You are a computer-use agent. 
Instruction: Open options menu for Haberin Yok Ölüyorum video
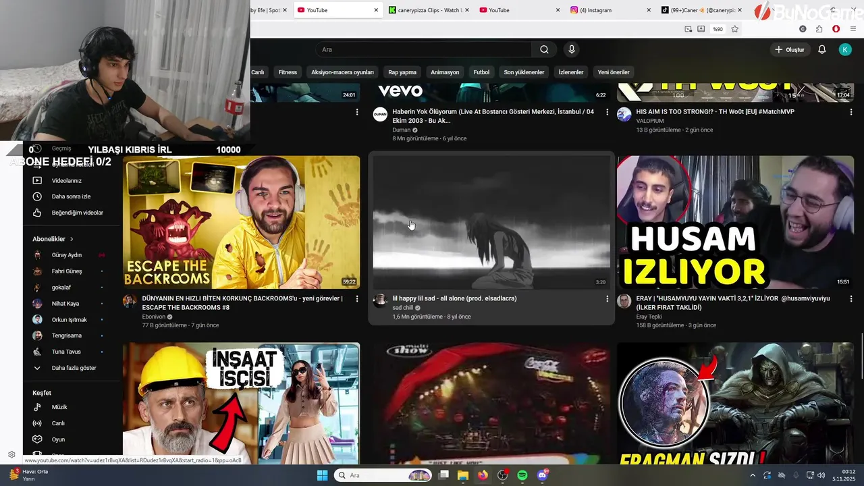[x=607, y=112]
